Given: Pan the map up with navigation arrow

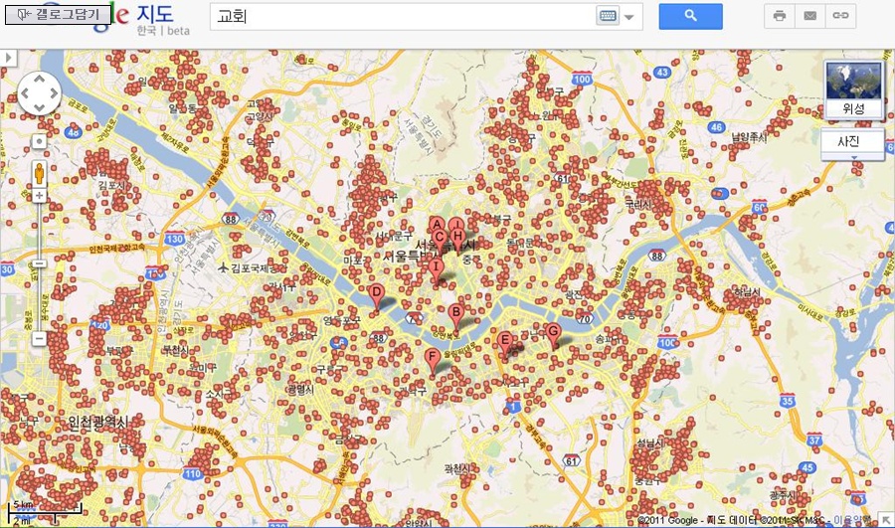Looking at the screenshot, I should [x=40, y=80].
